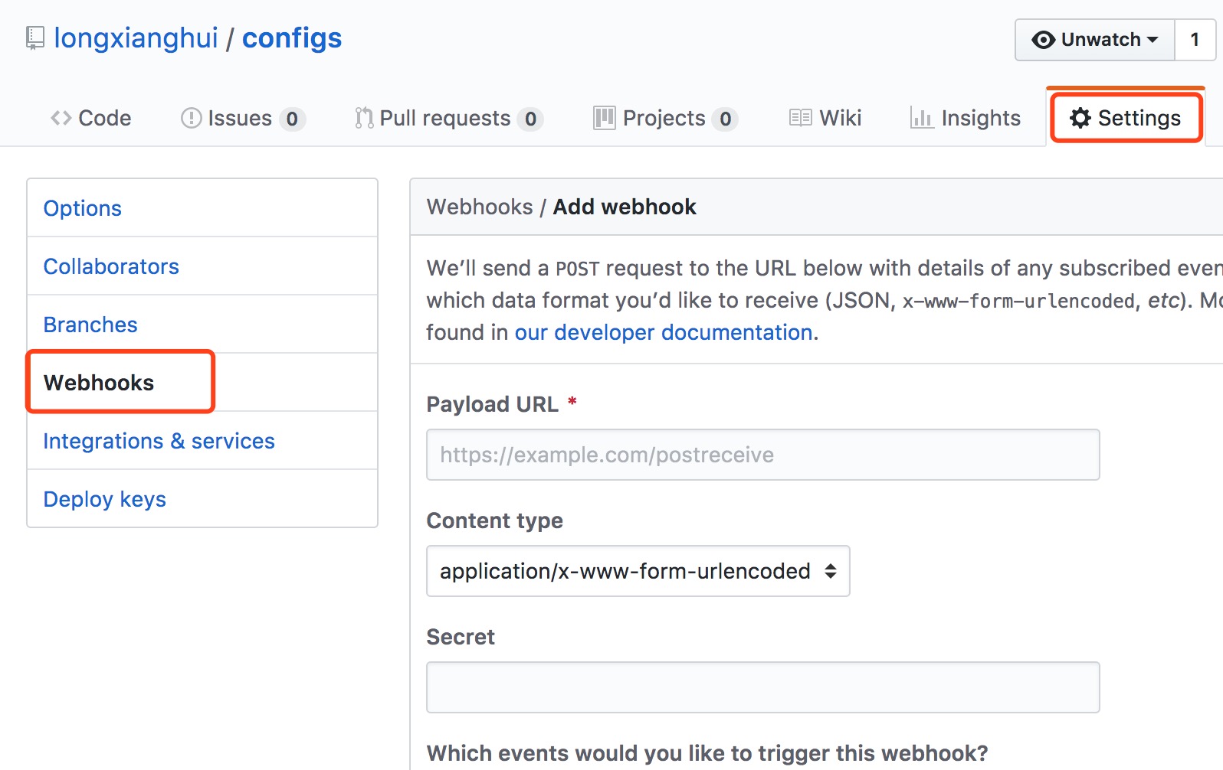
Task: Focus the Secret input field
Action: click(x=763, y=687)
